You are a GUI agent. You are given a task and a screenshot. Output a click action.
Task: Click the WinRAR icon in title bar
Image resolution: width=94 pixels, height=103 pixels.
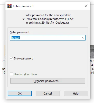tap(10, 6)
